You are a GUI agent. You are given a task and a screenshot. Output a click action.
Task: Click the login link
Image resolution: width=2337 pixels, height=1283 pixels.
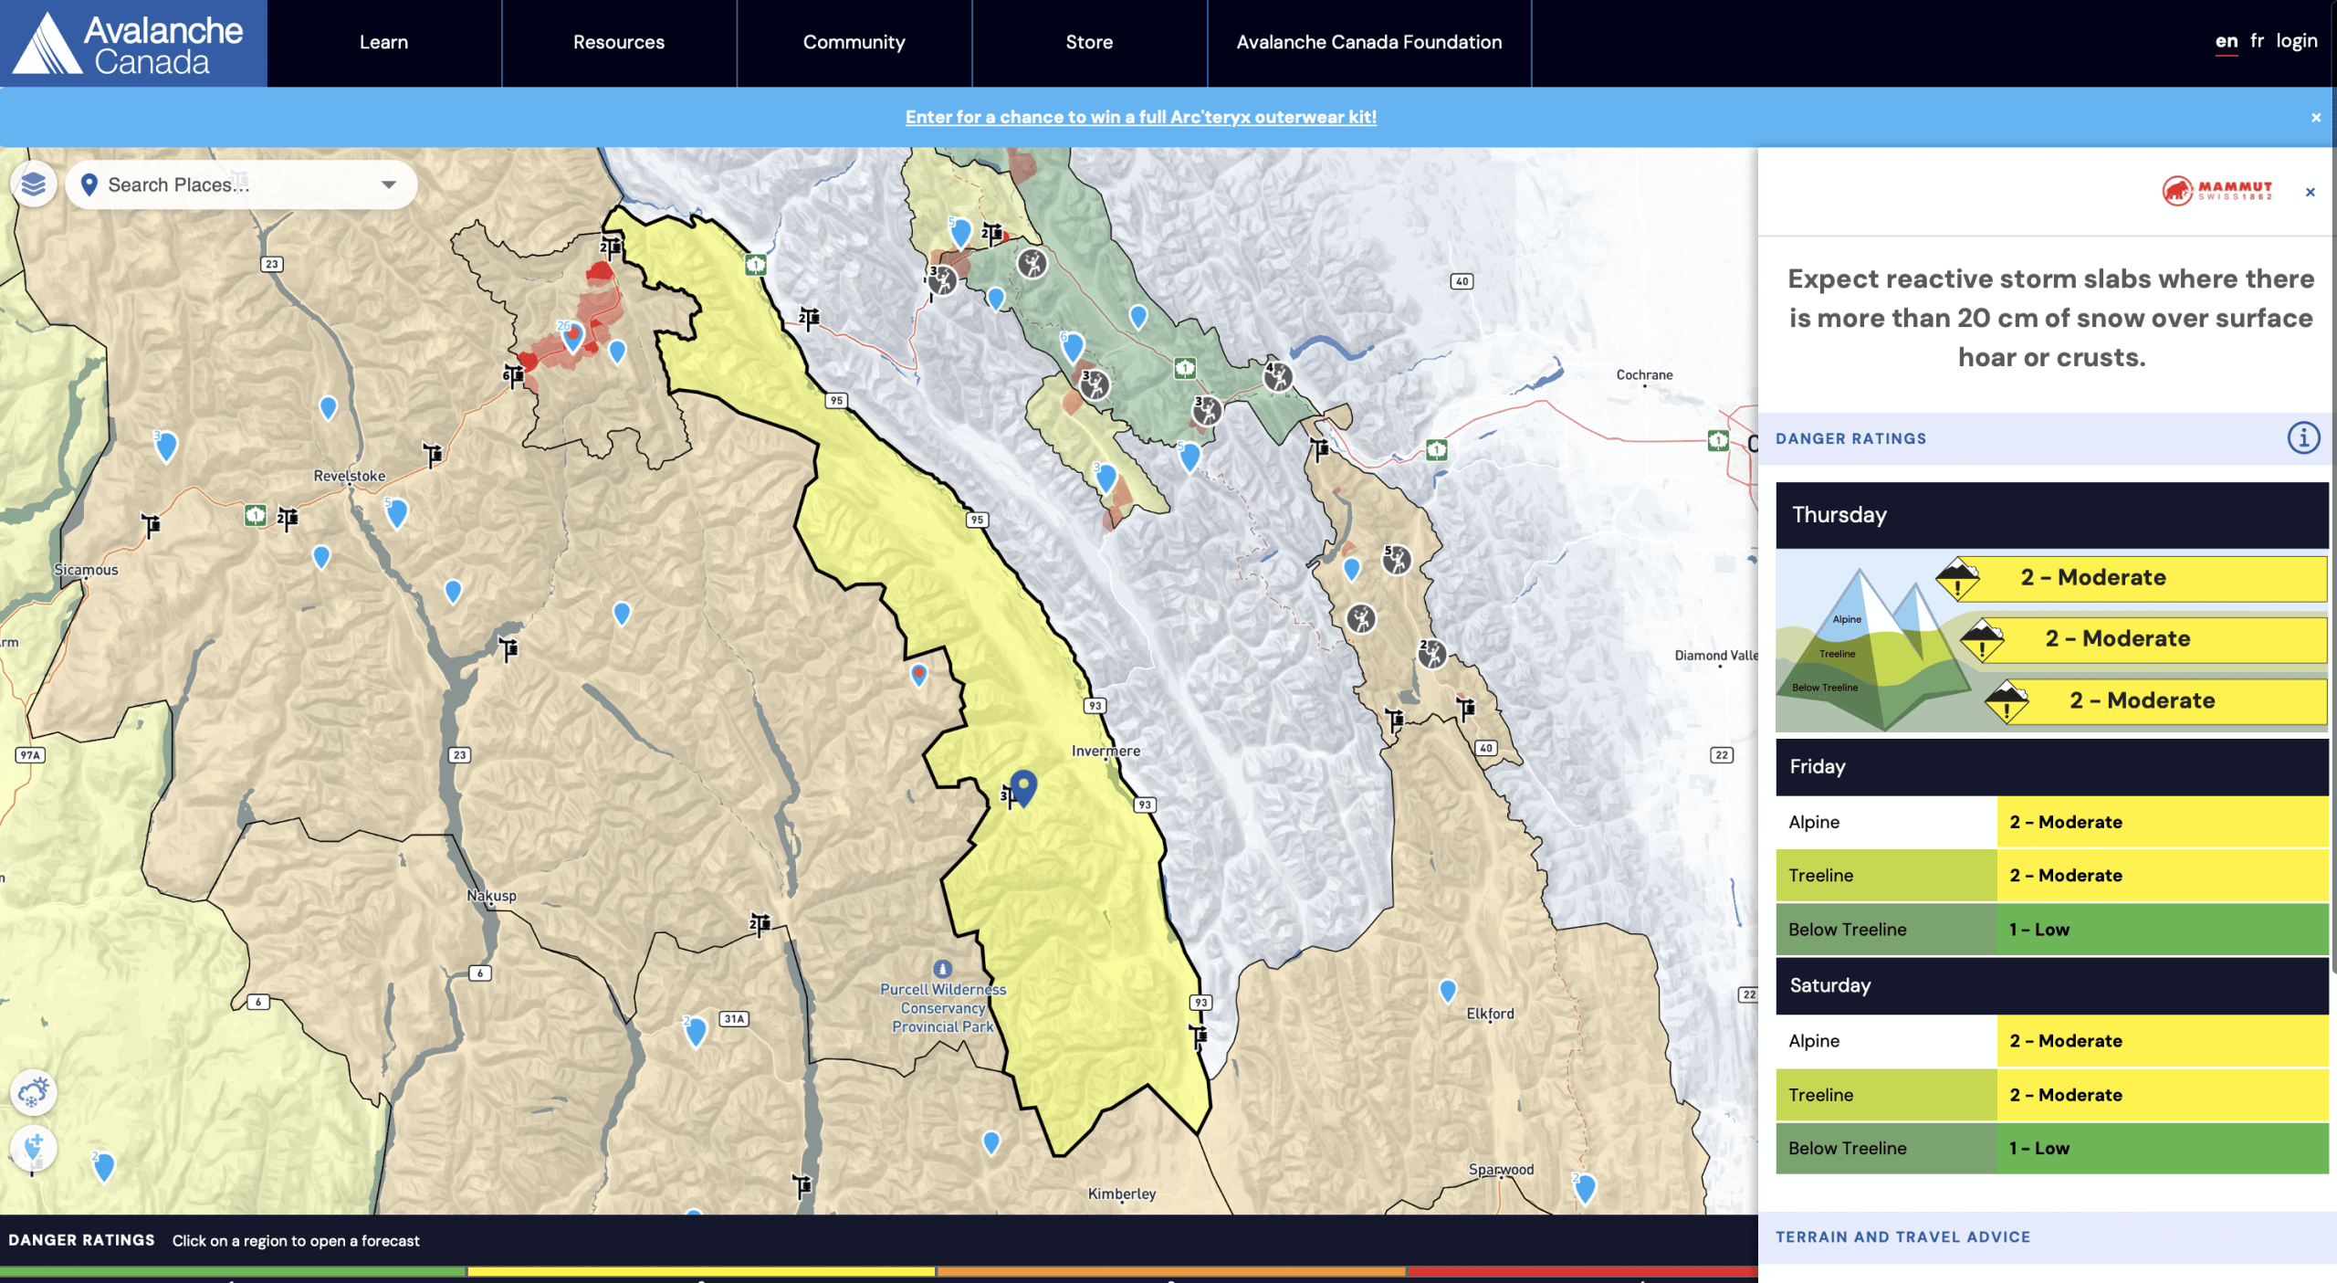pyautogui.click(x=2296, y=41)
